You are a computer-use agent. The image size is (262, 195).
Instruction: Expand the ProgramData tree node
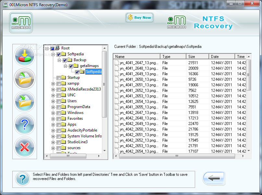53,107
